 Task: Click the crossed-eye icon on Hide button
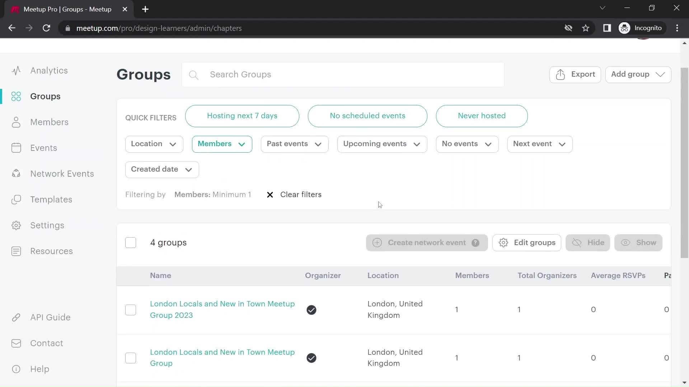click(x=577, y=243)
